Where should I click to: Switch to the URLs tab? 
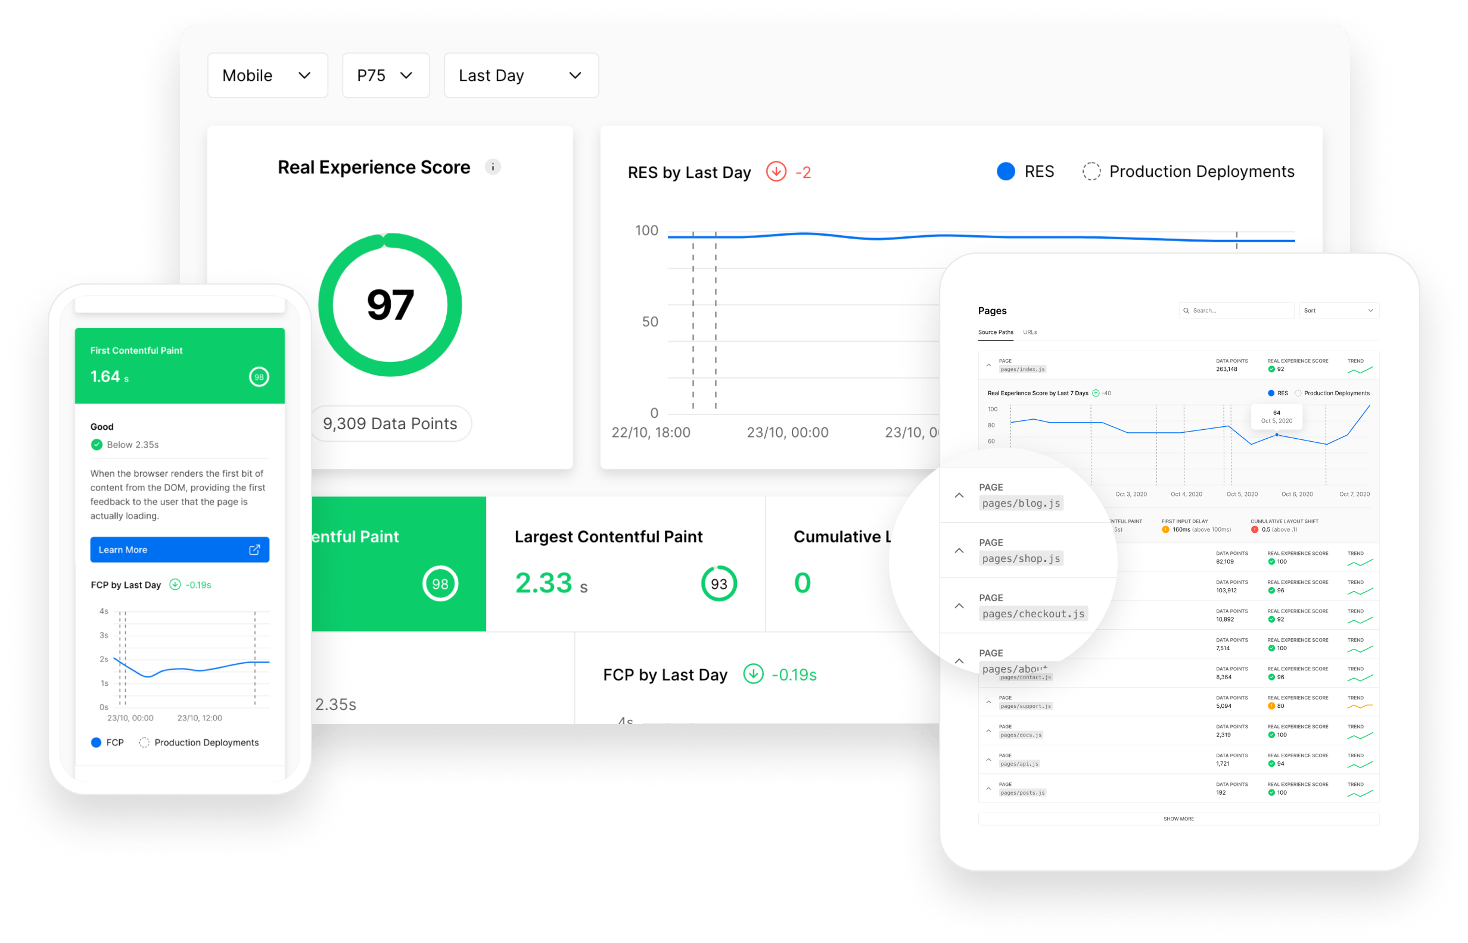click(x=1030, y=333)
